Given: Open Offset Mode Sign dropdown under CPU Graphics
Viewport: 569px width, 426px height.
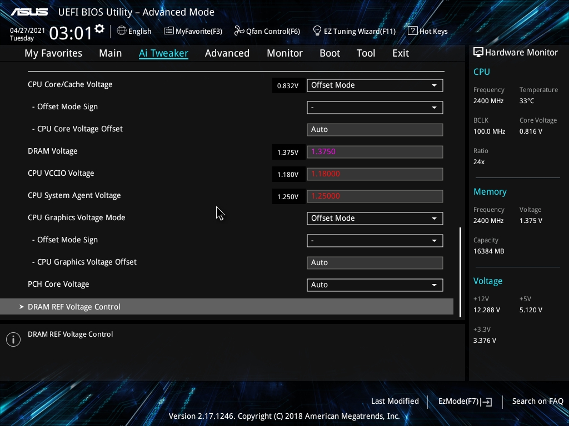Looking at the screenshot, I should 375,241.
